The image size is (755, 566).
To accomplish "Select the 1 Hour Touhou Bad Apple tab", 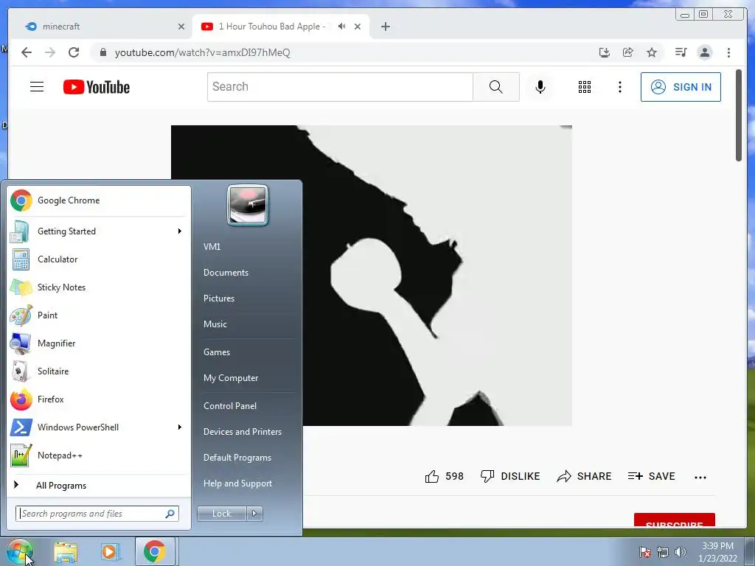I will pos(272,27).
